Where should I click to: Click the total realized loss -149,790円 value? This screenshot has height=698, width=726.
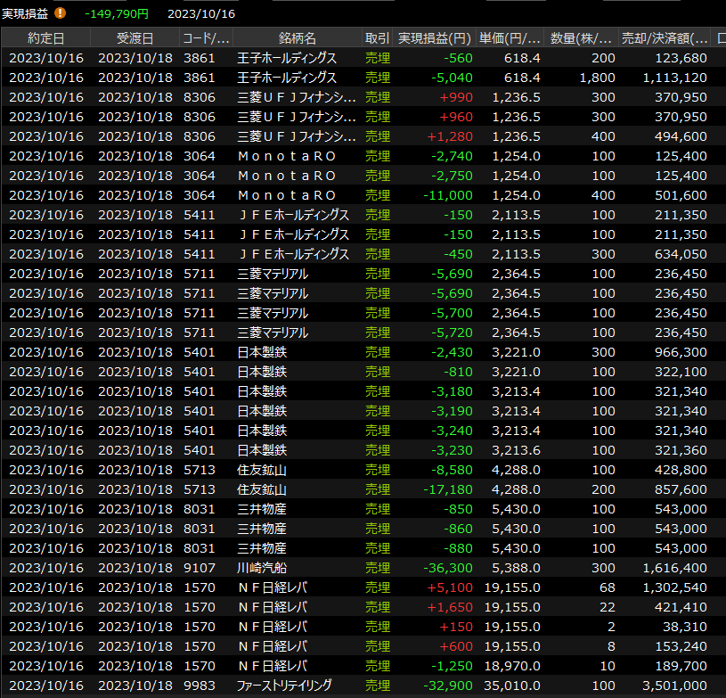[x=116, y=13]
